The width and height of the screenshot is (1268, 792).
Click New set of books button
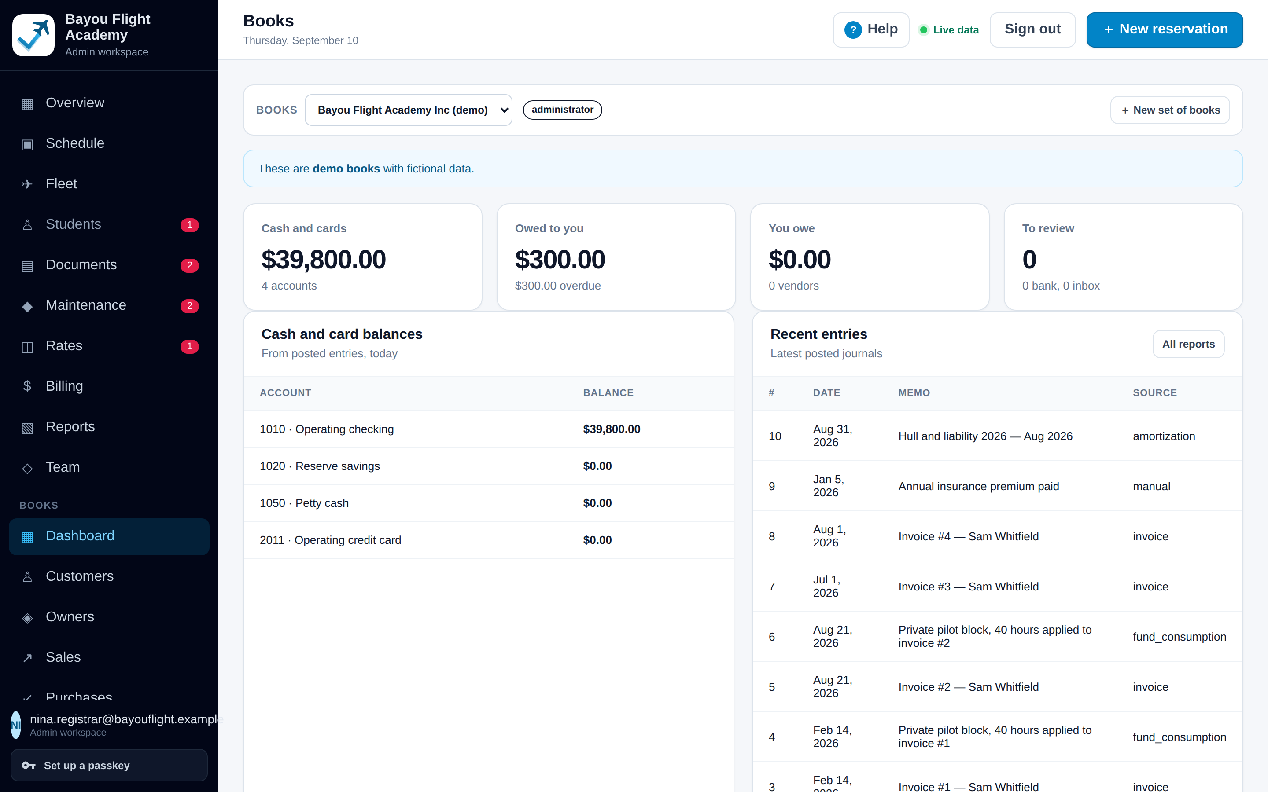[1170, 110]
